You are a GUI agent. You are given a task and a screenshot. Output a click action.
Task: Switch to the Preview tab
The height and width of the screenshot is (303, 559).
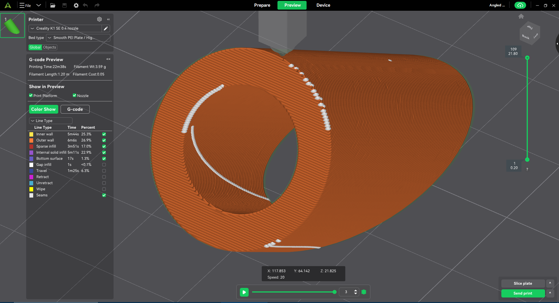tap(292, 5)
